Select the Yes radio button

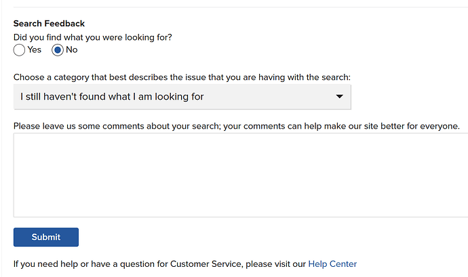19,50
